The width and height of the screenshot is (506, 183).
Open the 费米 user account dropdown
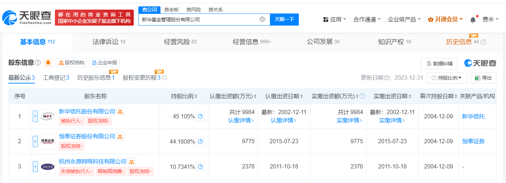(491, 19)
